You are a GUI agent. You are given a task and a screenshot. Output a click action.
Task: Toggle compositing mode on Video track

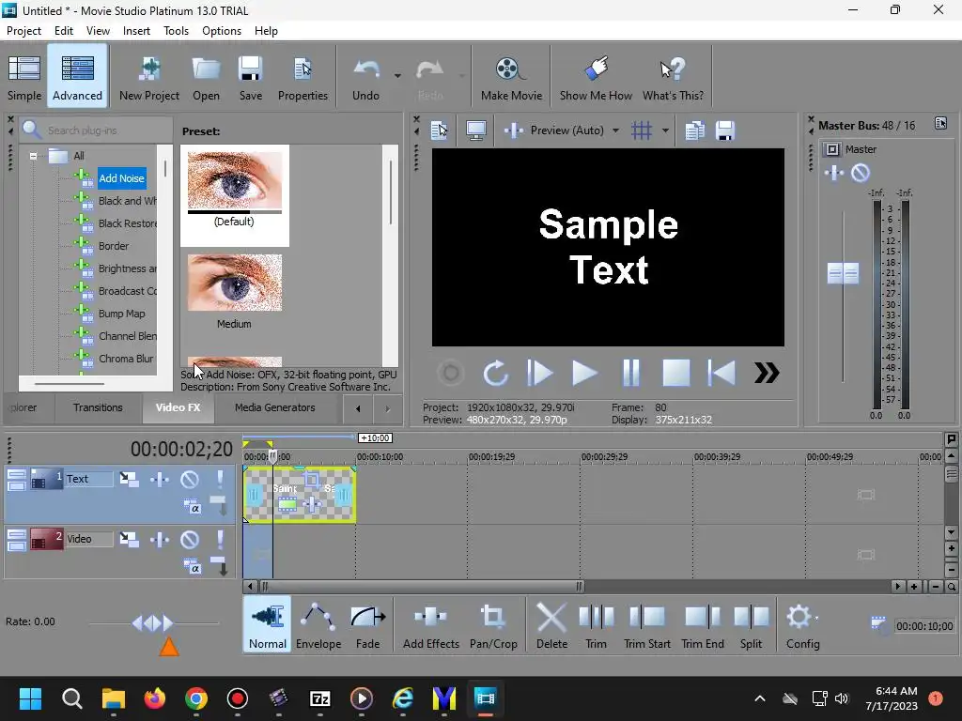point(192,566)
